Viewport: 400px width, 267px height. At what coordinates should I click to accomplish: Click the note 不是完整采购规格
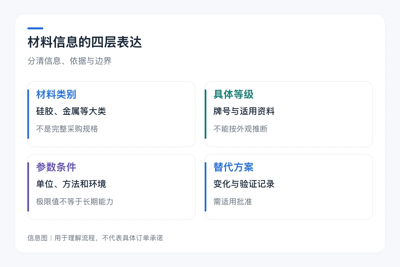(x=67, y=129)
